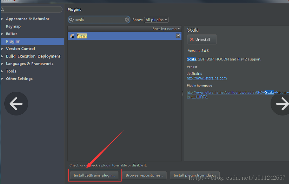
Task: Open Languages & Frameworks settings
Action: click(30, 64)
